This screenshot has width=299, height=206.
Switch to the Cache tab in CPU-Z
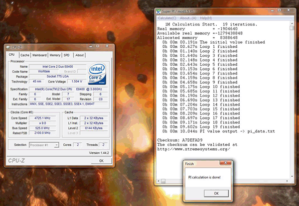pos(25,55)
